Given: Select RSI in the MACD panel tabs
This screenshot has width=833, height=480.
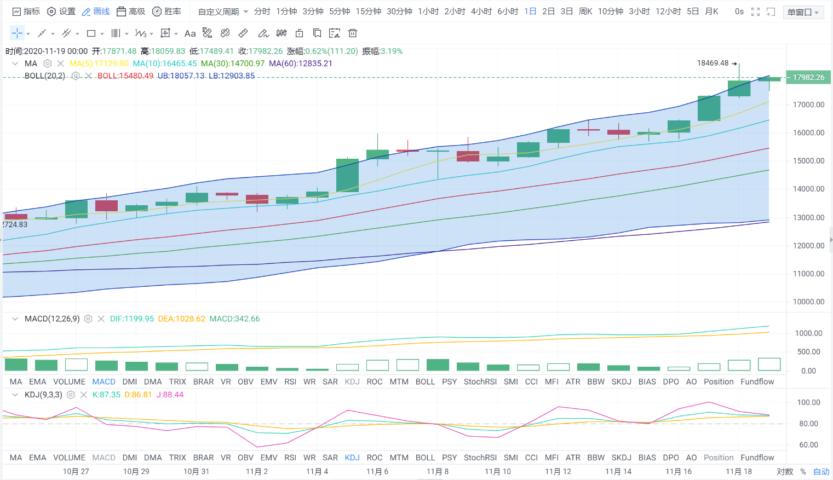Looking at the screenshot, I should [290, 381].
